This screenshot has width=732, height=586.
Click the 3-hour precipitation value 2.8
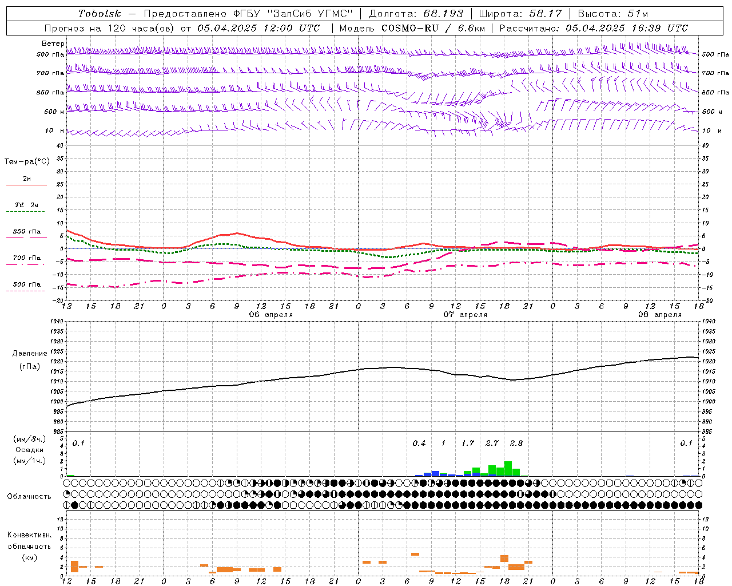pos(516,443)
